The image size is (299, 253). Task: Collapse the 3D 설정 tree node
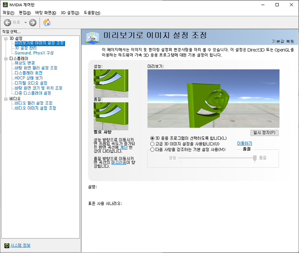coord(6,38)
